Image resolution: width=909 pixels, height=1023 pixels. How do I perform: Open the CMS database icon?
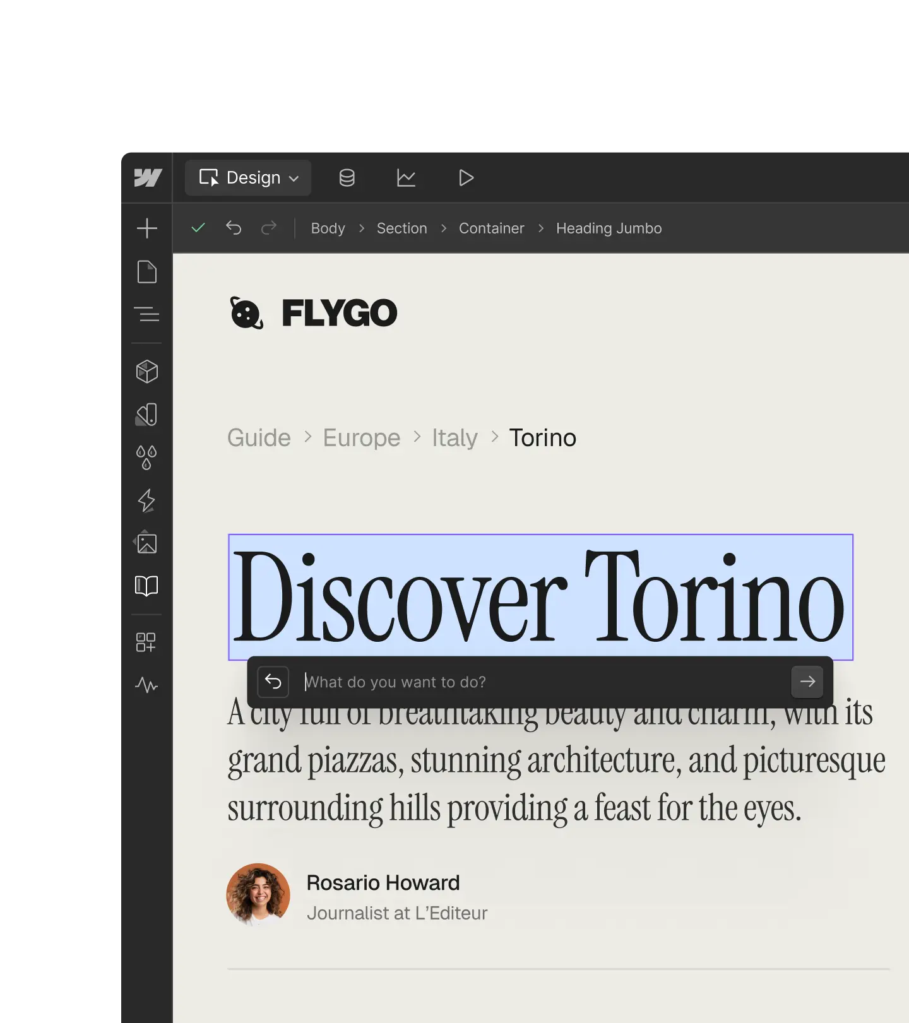347,178
